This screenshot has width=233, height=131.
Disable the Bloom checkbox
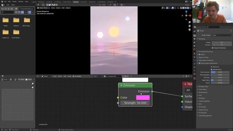200,55
